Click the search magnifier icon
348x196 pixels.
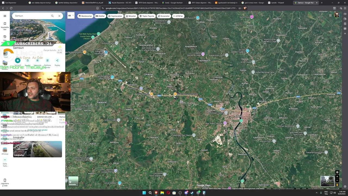click(52, 16)
